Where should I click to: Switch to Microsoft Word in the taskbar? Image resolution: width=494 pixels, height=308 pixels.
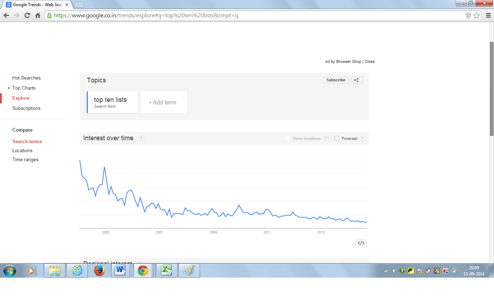click(x=120, y=270)
